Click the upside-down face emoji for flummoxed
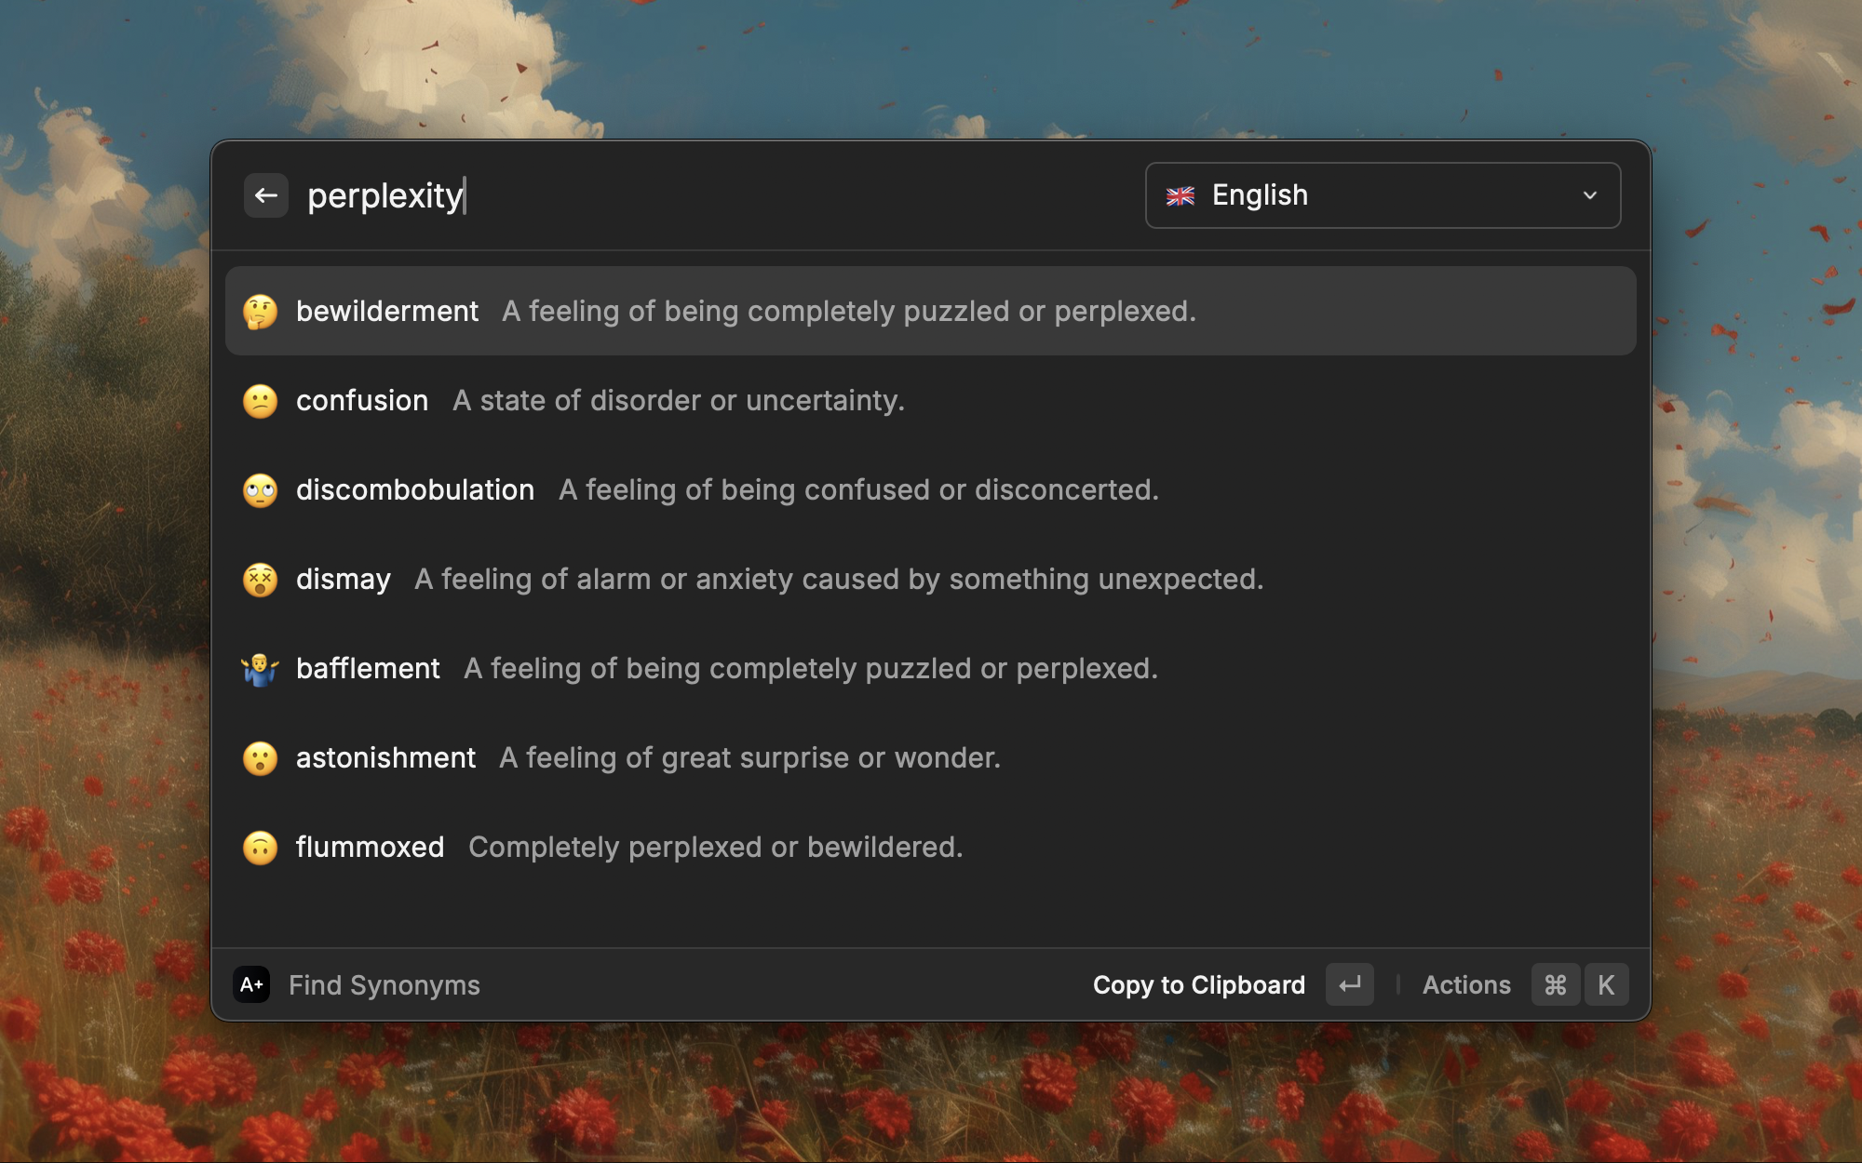Screen dimensions: 1862x1163 [x=261, y=848]
